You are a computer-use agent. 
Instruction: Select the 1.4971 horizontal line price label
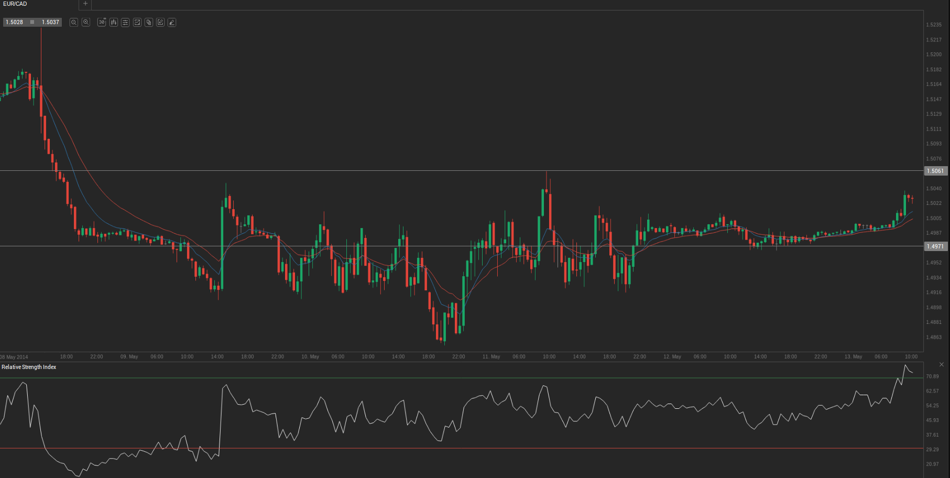935,246
